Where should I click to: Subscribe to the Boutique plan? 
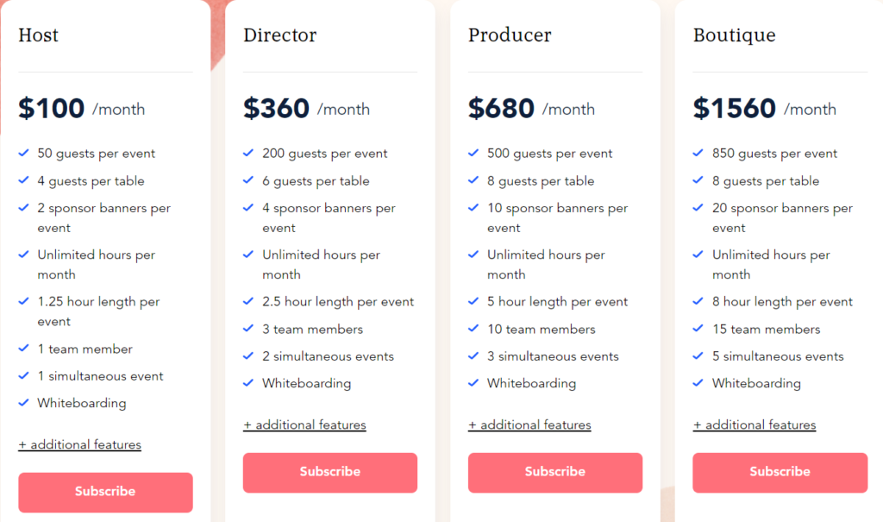click(x=780, y=473)
